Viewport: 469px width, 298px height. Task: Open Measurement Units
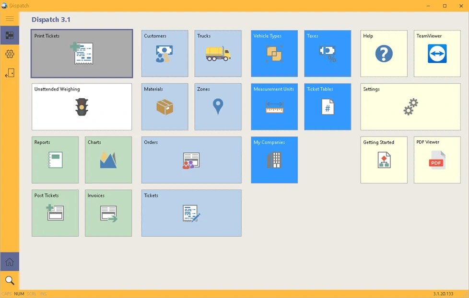pos(274,106)
